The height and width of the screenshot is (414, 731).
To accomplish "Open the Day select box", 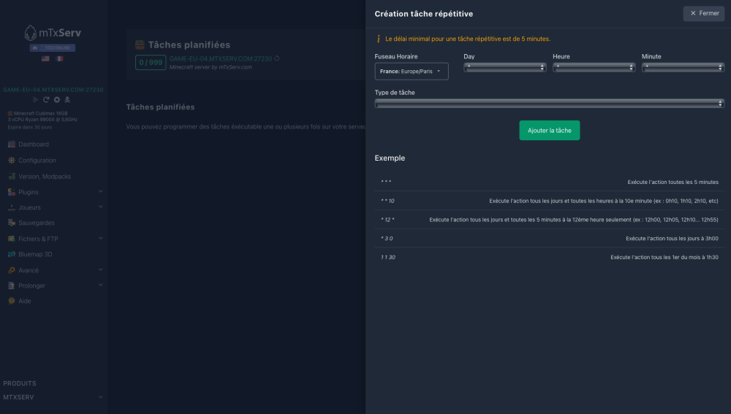I will coord(505,67).
